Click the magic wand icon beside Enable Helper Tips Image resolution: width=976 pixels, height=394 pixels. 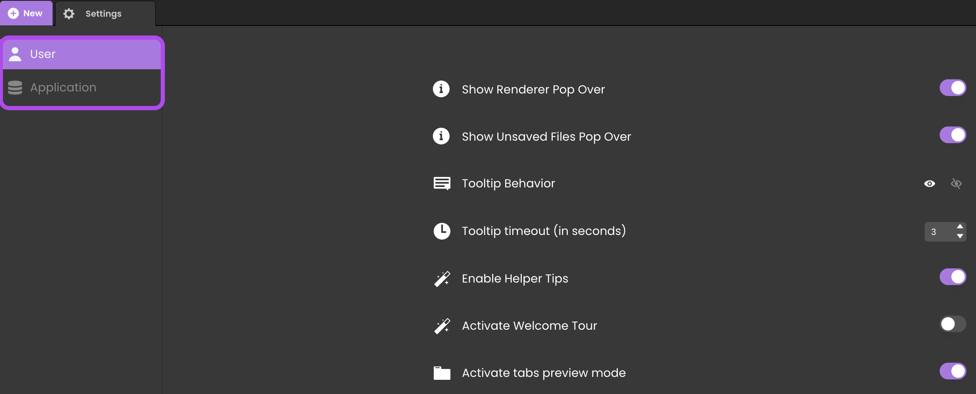tap(442, 278)
